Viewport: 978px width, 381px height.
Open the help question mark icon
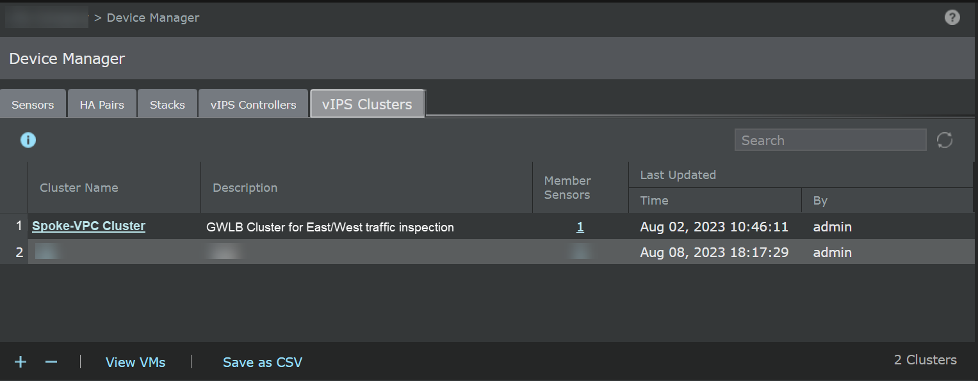coord(952,18)
